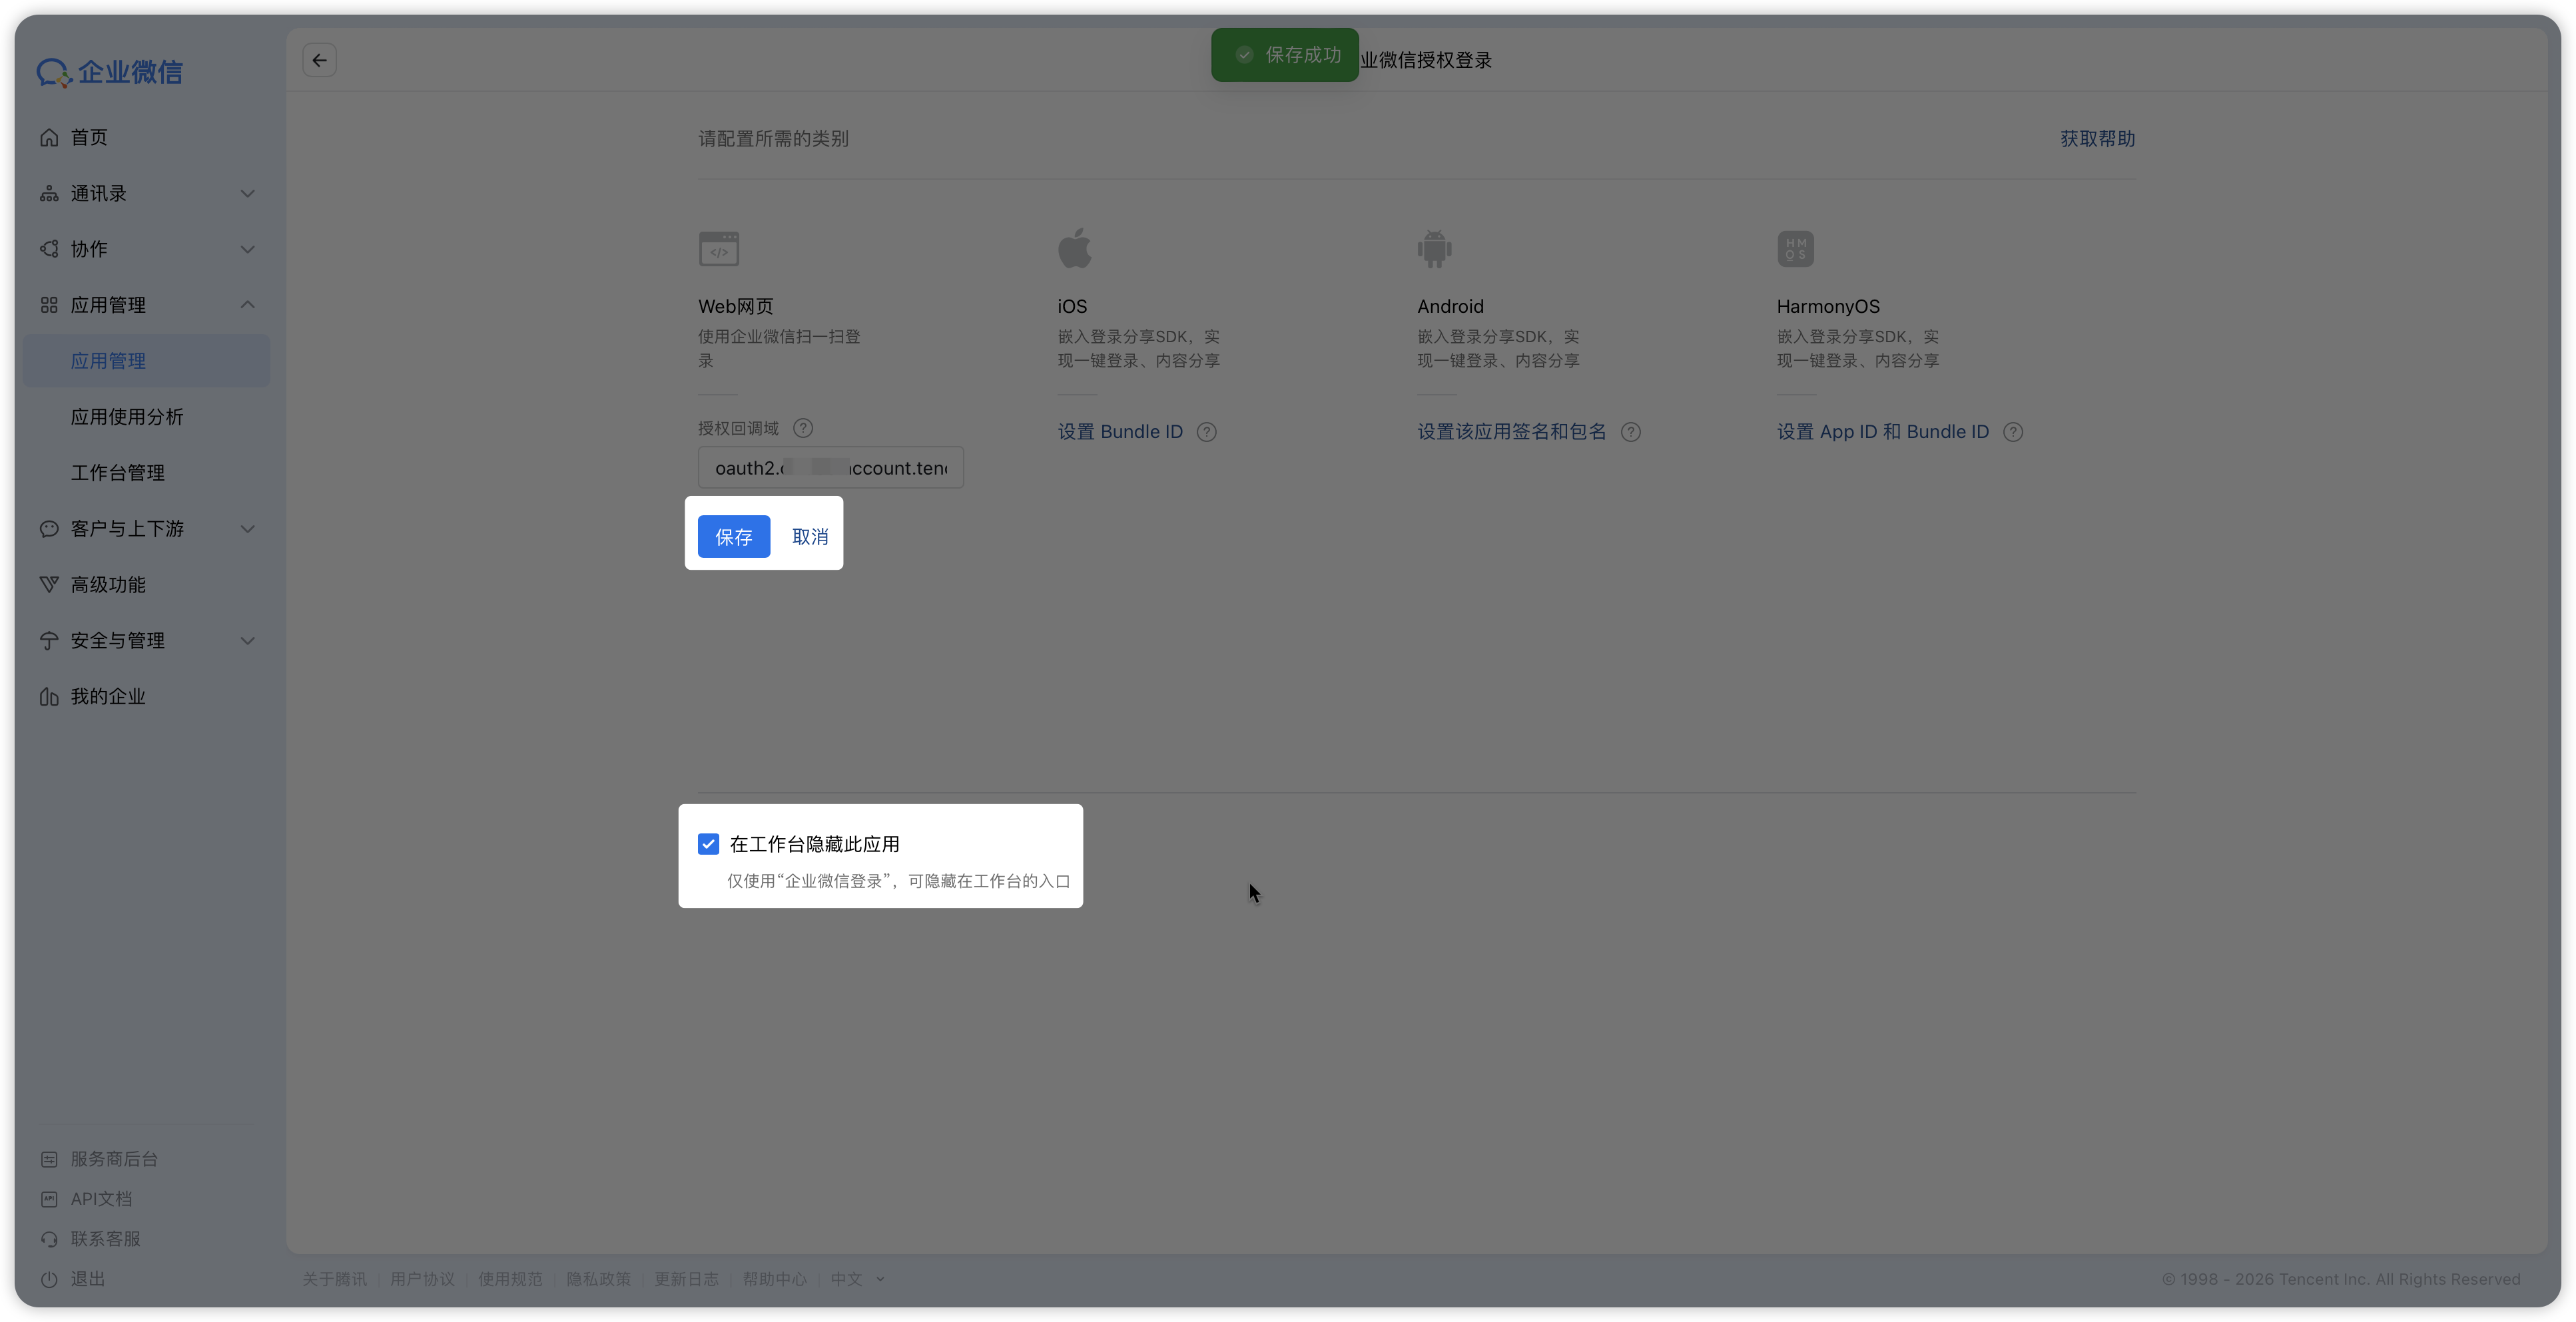
Task: Click the 安全与管理 umbrella icon
Action: pos(49,640)
